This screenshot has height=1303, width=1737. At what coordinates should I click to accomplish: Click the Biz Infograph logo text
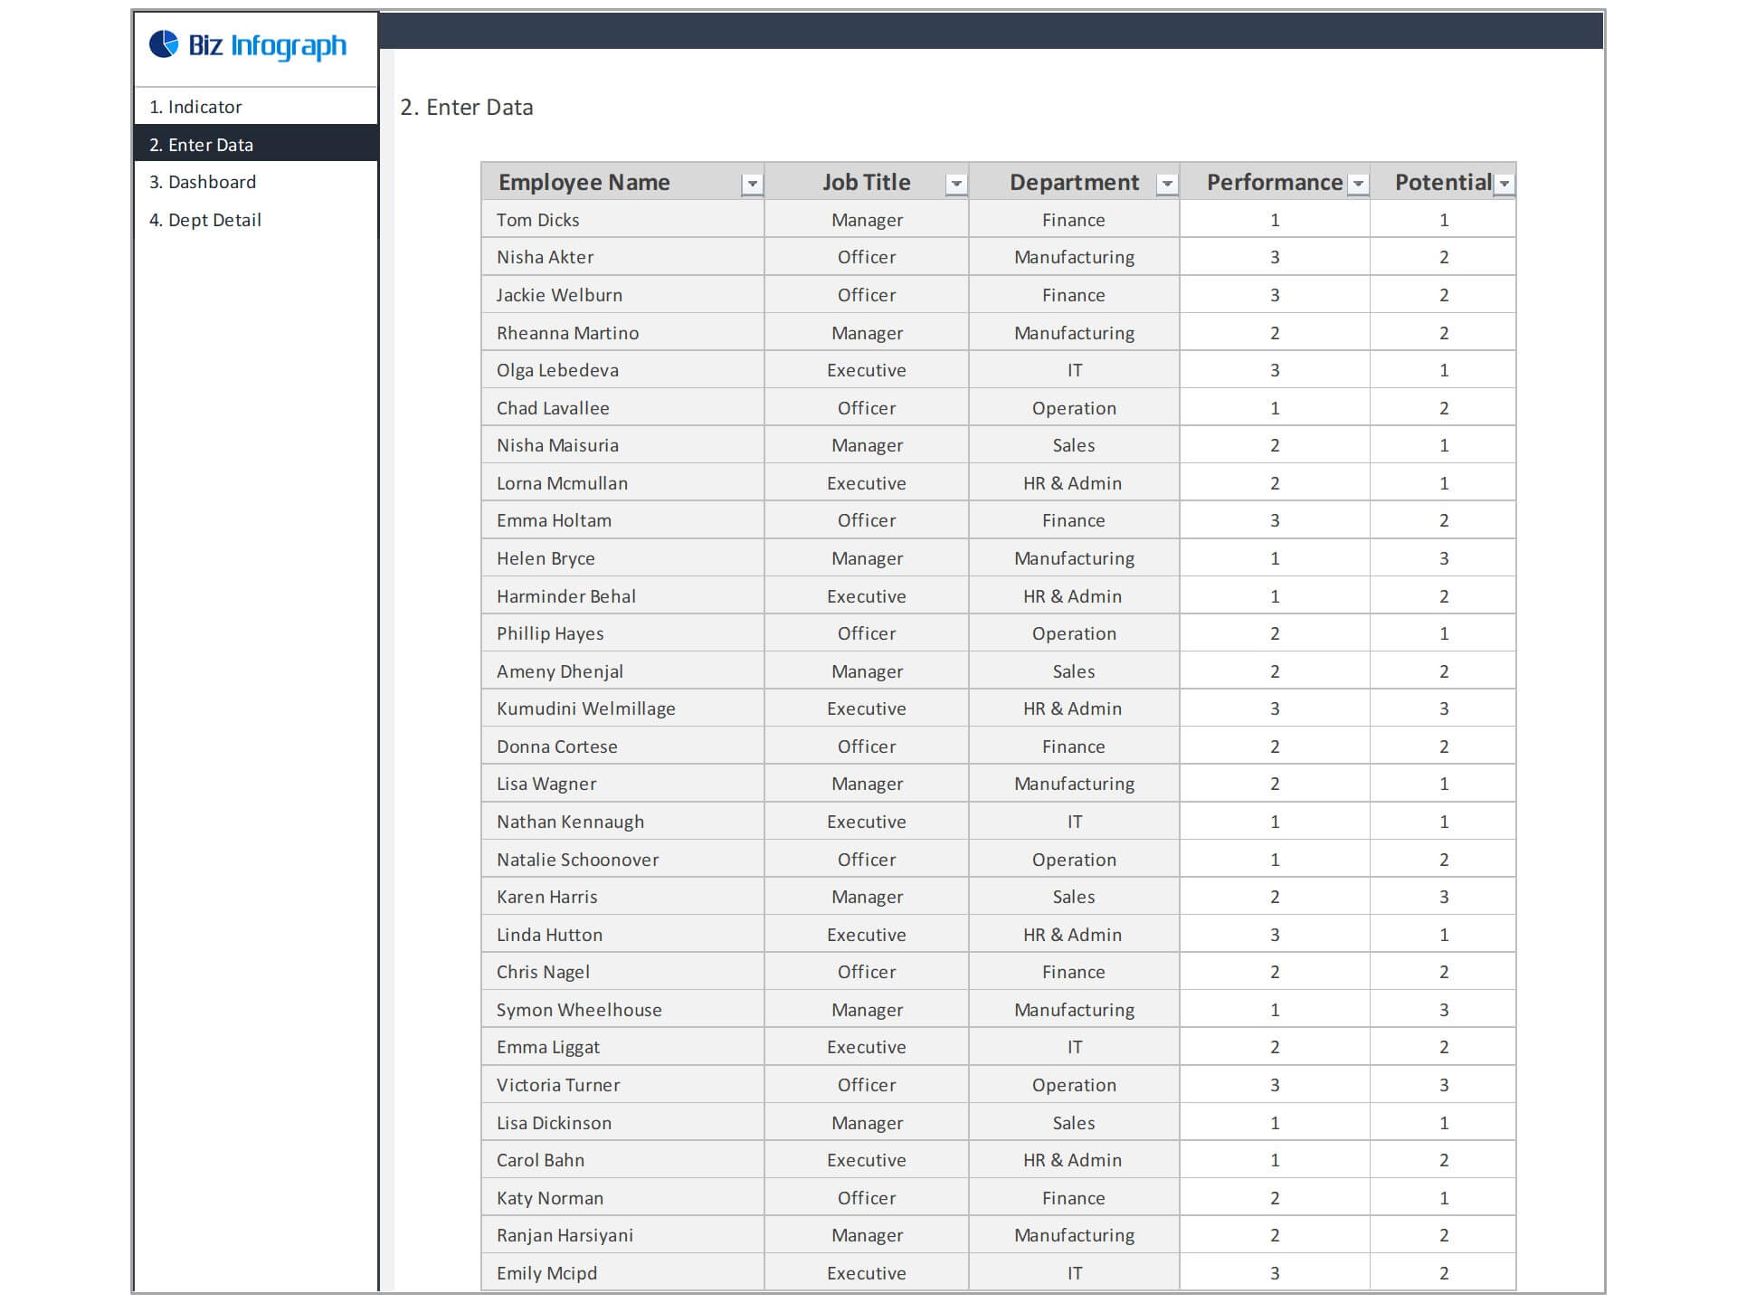point(267,45)
